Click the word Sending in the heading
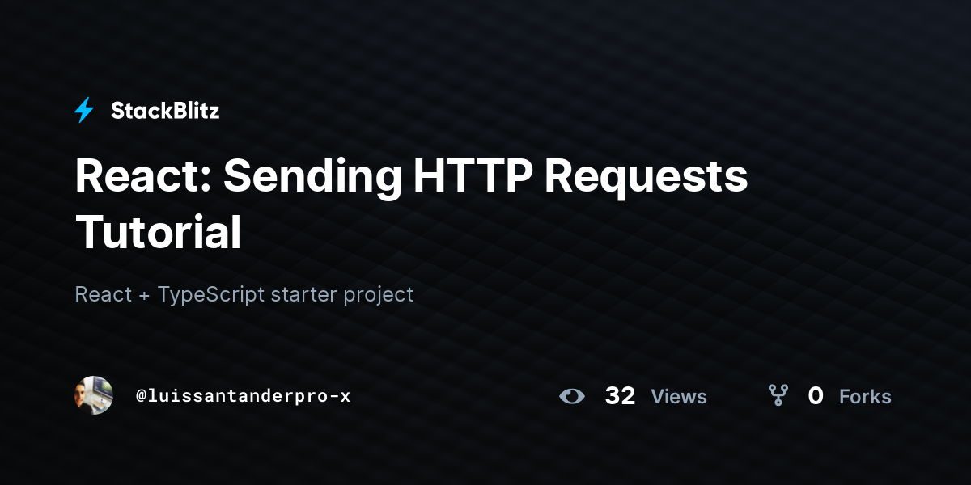The image size is (971, 485). 311,178
